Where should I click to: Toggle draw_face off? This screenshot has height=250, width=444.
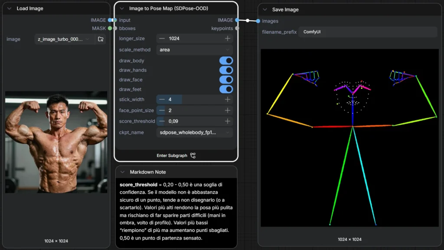pyautogui.click(x=226, y=80)
